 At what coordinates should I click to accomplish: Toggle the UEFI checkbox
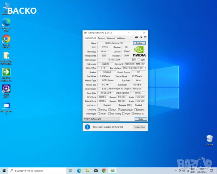[139, 60]
